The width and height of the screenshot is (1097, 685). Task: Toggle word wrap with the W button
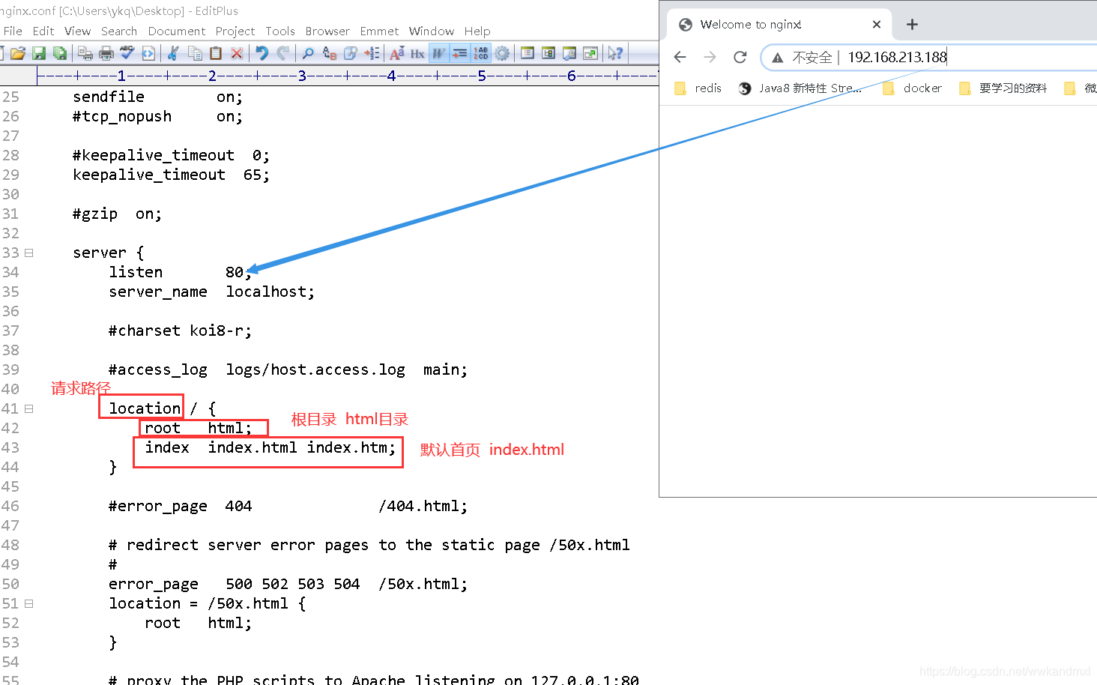439,53
